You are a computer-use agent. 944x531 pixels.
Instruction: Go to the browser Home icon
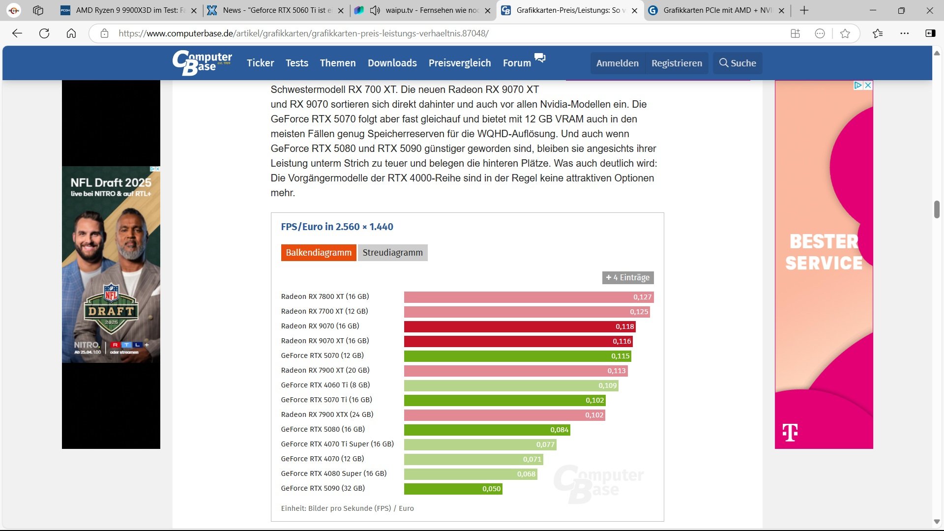pyautogui.click(x=71, y=33)
